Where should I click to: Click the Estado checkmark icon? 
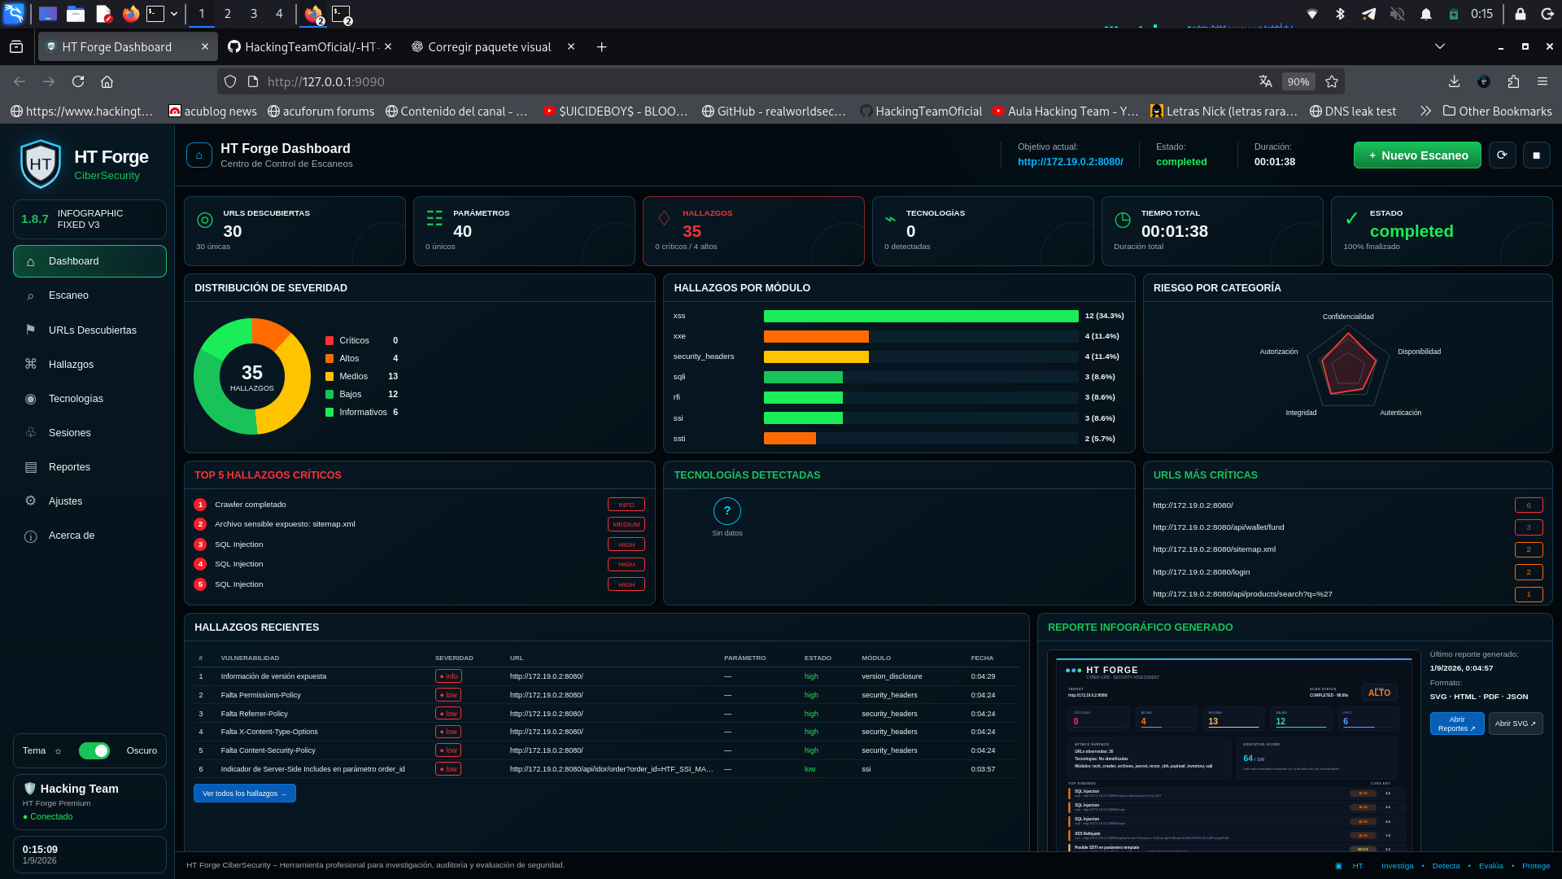pyautogui.click(x=1351, y=218)
